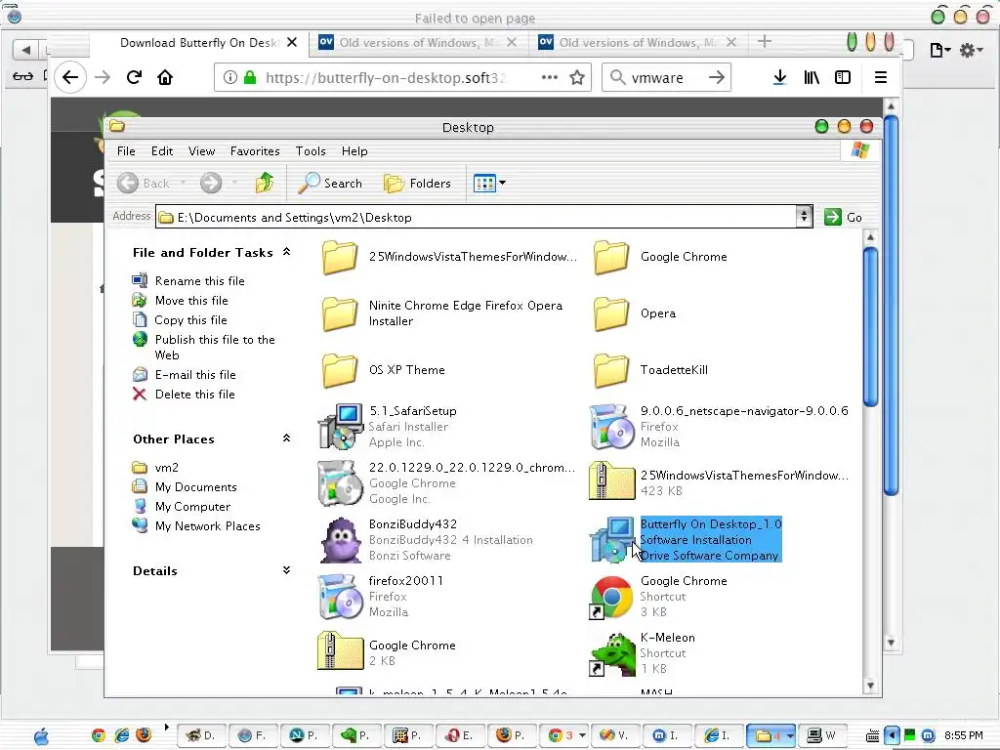Open My Computer in Other Places

tap(192, 507)
